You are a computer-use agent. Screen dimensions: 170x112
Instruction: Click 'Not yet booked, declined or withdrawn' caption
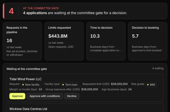(22, 53)
